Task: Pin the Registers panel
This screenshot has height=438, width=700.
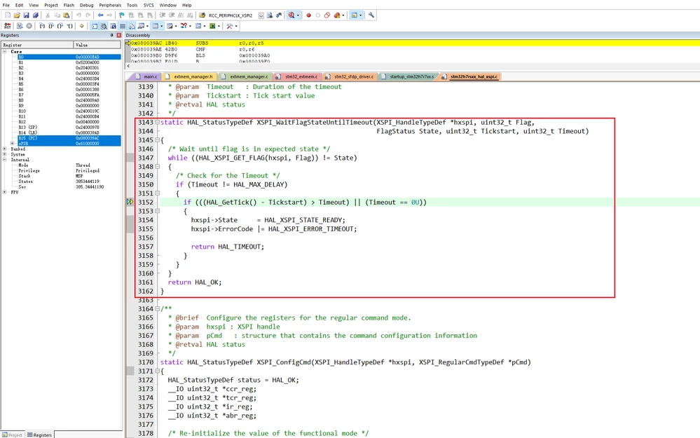Action: [x=111, y=35]
